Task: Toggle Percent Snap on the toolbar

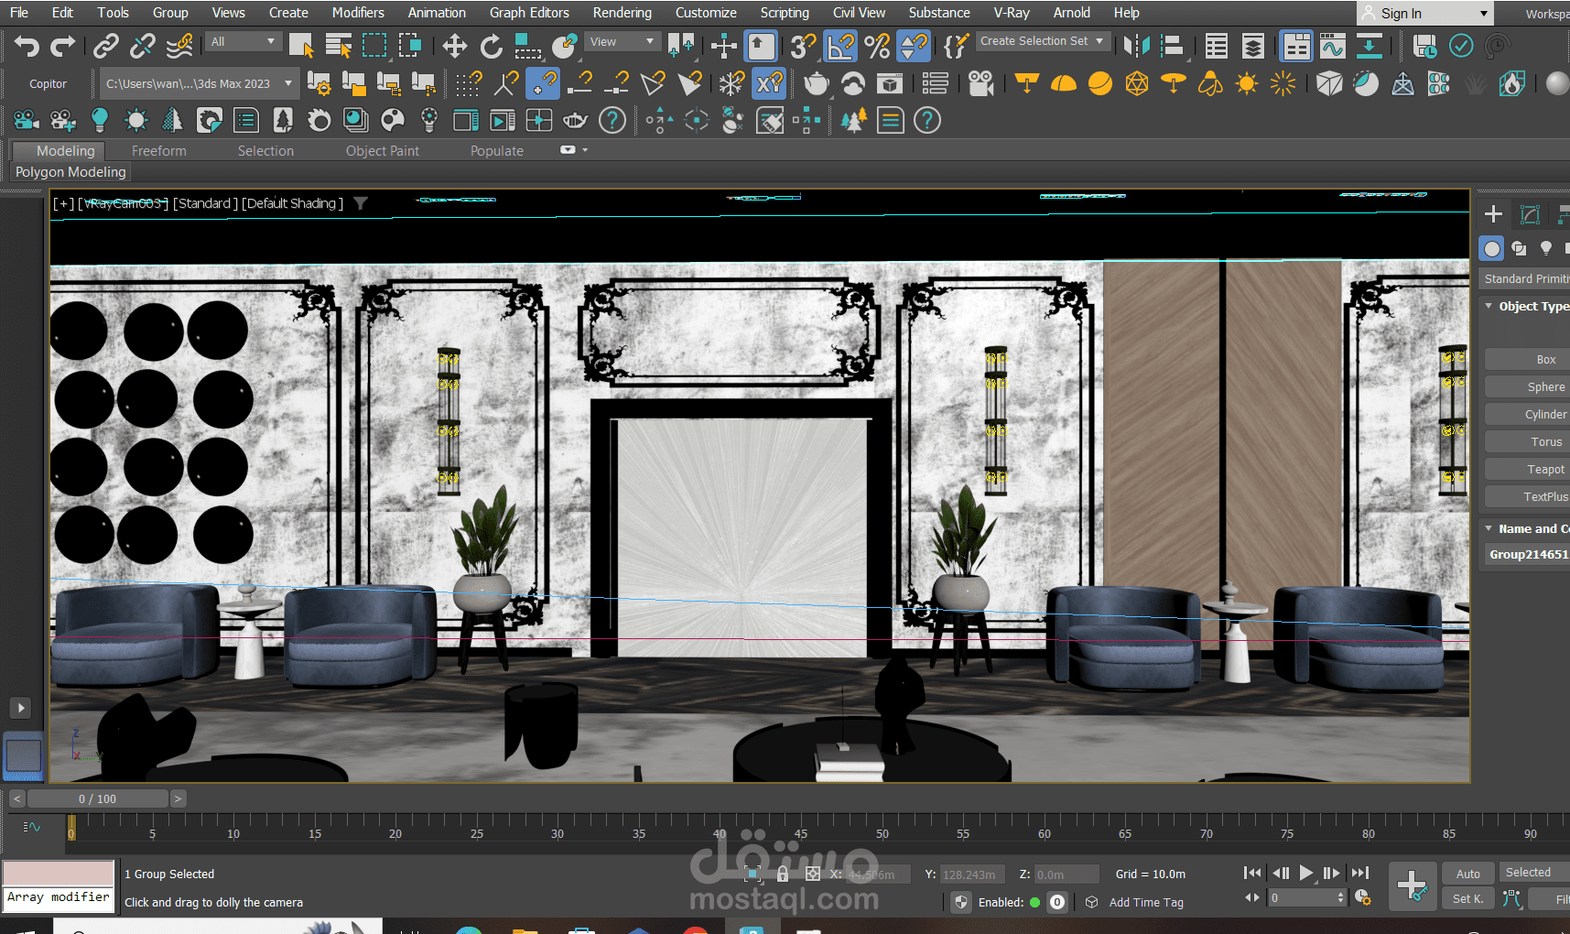Action: click(877, 46)
